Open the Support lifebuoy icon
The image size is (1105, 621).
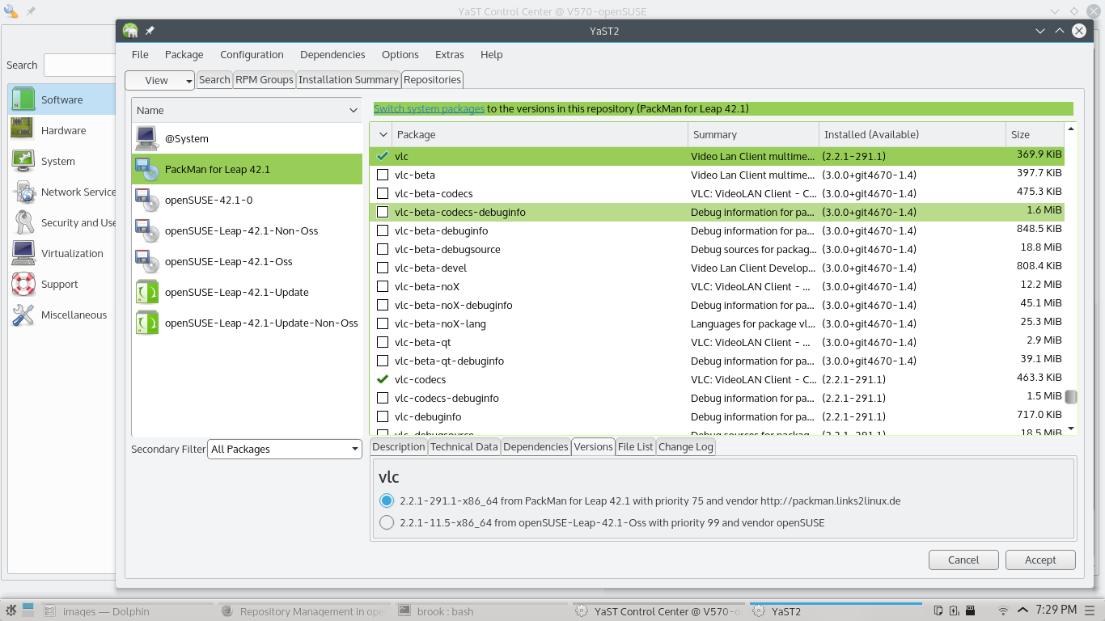tap(23, 284)
